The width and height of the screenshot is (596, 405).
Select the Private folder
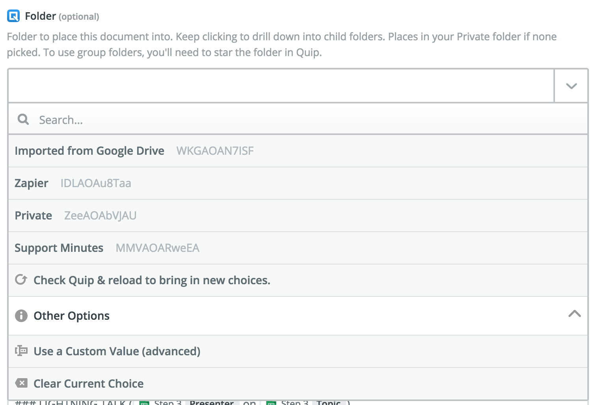pos(298,216)
